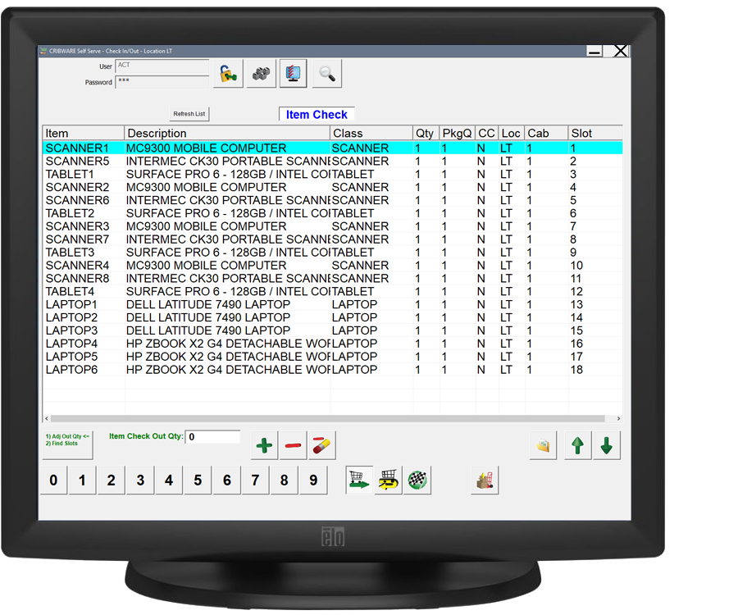Screen dimensions: 738x615
Task: Select the SCANNER2 item row
Action: point(333,187)
